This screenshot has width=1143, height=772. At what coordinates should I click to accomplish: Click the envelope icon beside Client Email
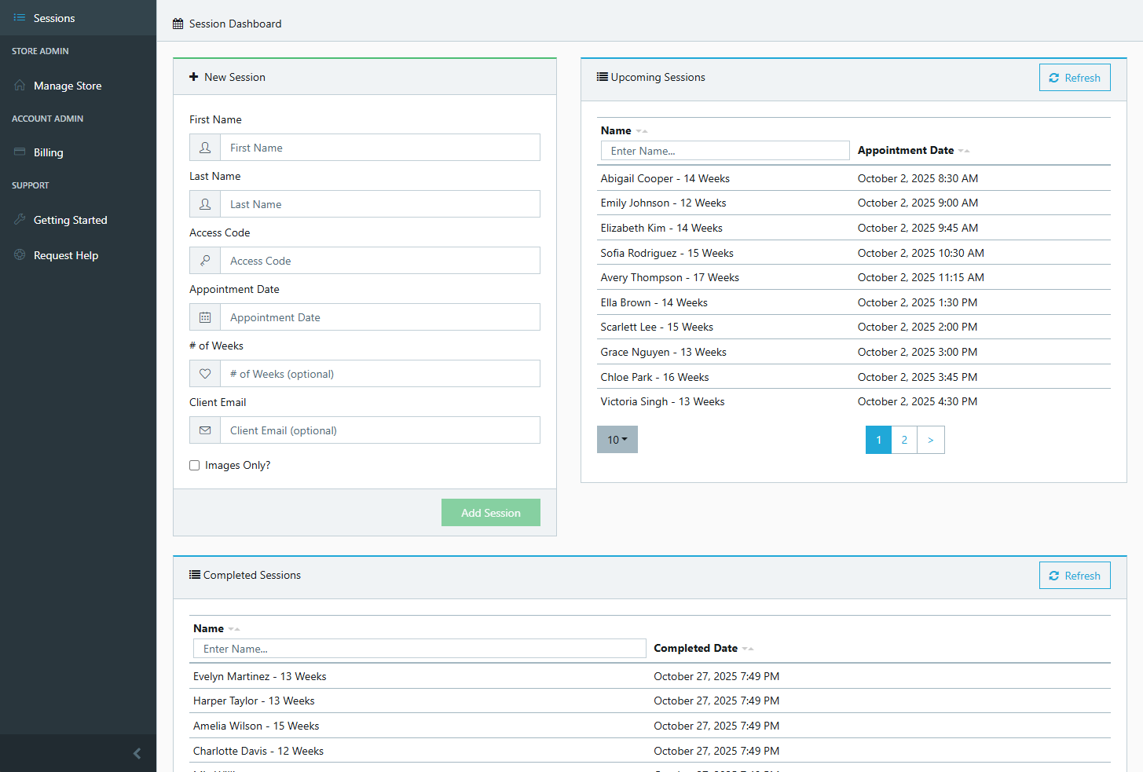pos(204,430)
